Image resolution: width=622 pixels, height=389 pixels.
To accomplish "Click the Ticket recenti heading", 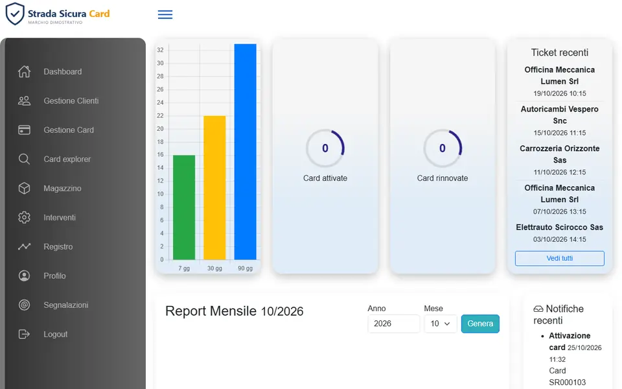I will pos(560,53).
